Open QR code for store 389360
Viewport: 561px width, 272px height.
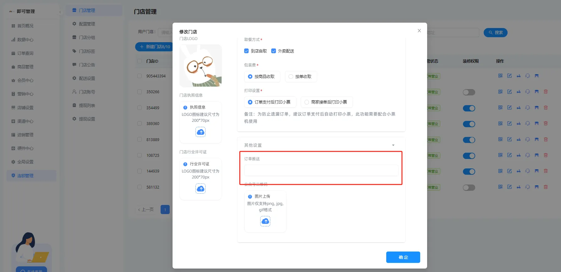coord(500,123)
